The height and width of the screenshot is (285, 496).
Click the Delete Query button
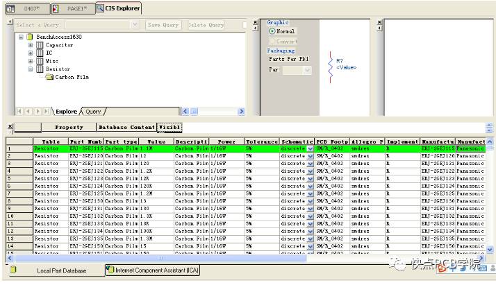pos(206,25)
